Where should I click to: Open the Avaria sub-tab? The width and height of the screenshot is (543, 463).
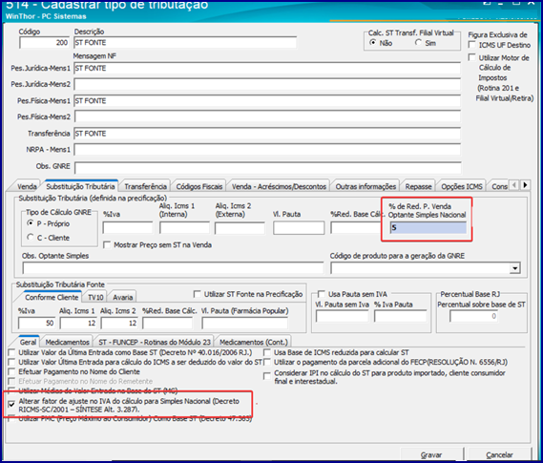click(x=122, y=297)
